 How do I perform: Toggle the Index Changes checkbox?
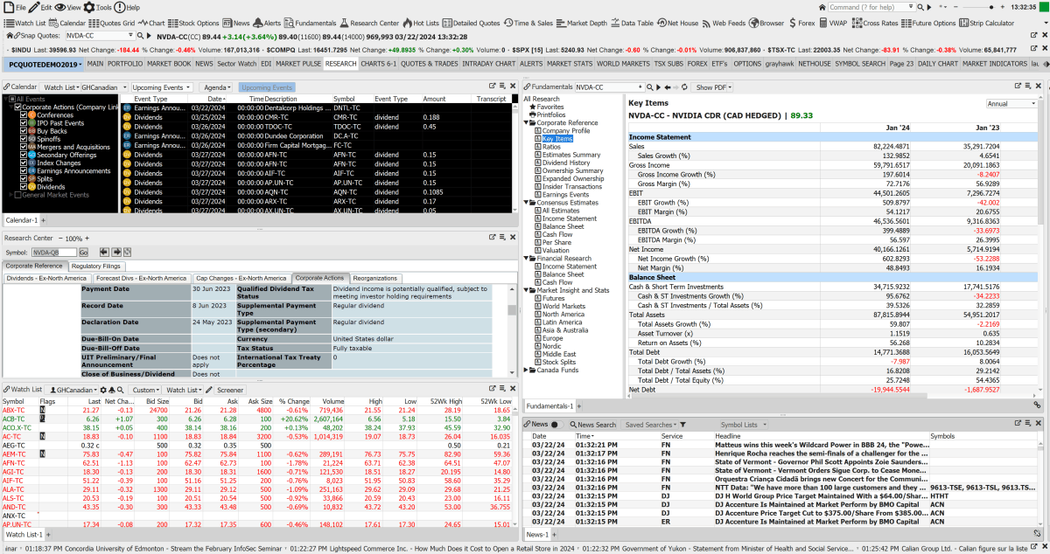[x=24, y=163]
